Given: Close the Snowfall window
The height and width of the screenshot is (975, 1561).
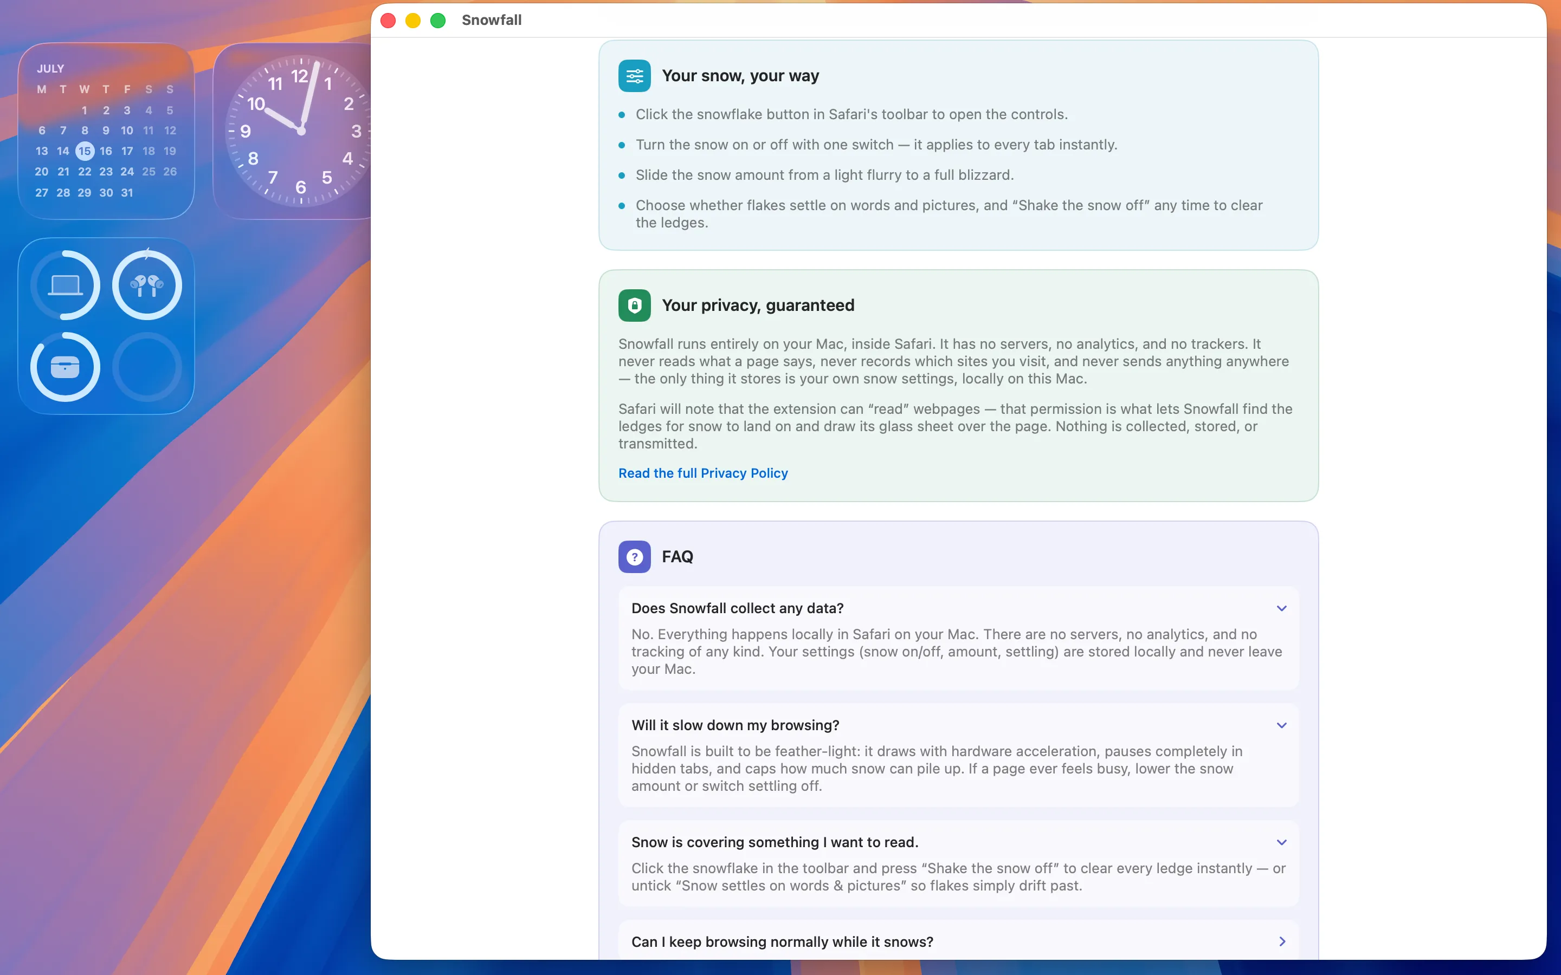Looking at the screenshot, I should 388,21.
